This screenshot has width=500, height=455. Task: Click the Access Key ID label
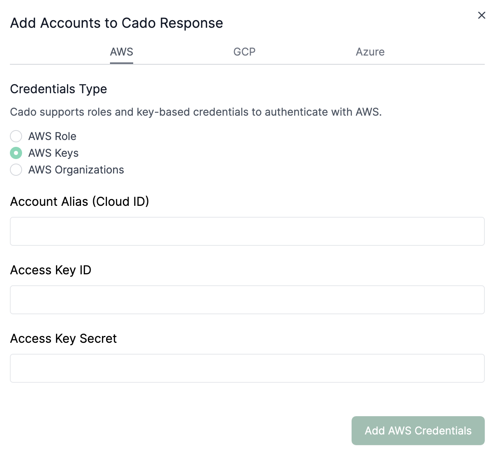pos(51,270)
